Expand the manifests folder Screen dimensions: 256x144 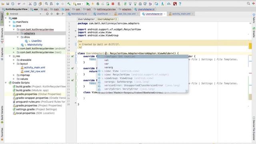10,22
